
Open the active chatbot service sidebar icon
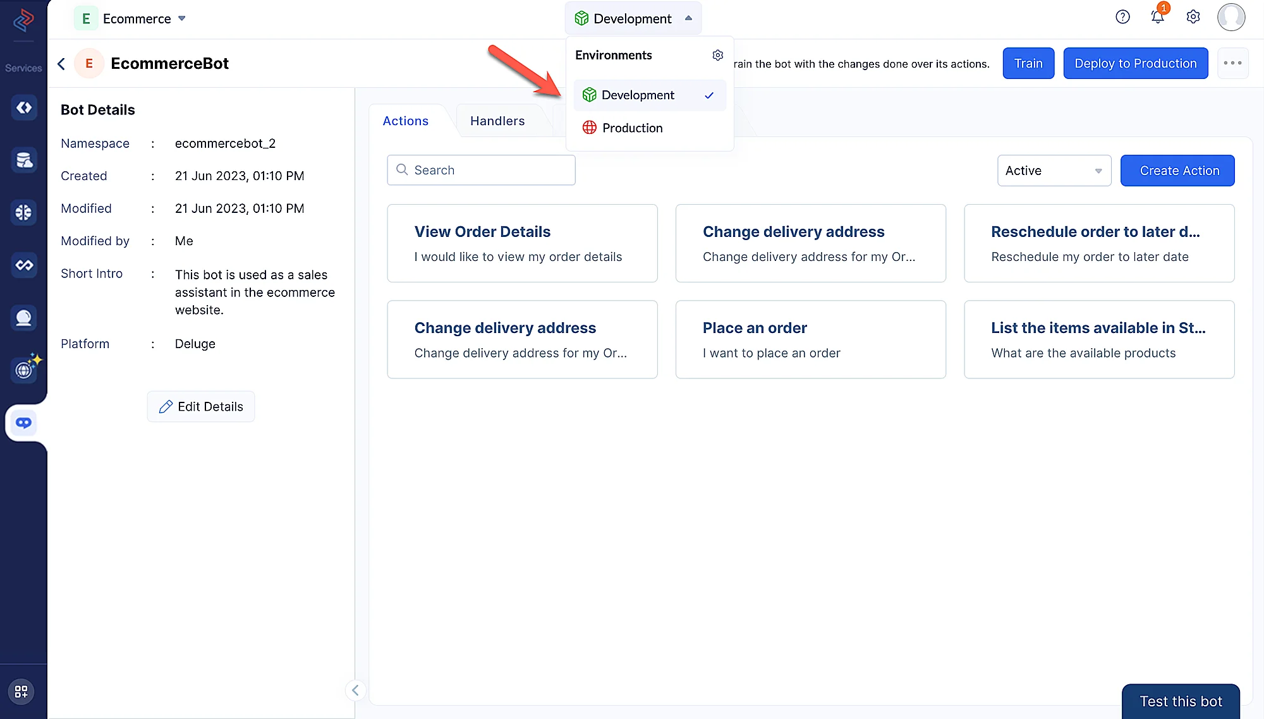pos(24,423)
